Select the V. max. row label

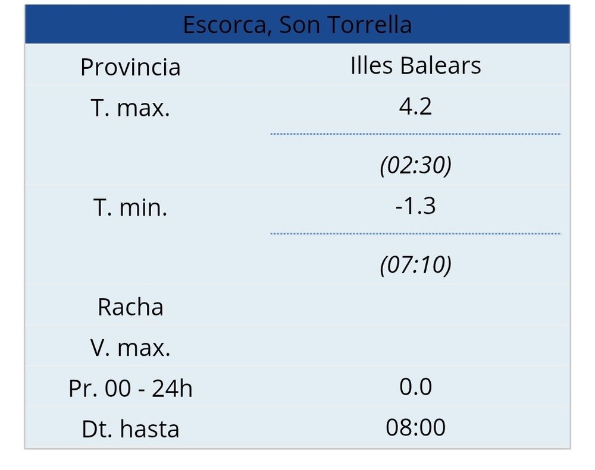coord(130,348)
